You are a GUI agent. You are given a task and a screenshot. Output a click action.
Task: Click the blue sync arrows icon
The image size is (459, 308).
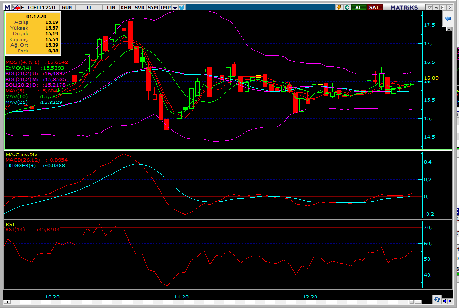tap(437, 299)
